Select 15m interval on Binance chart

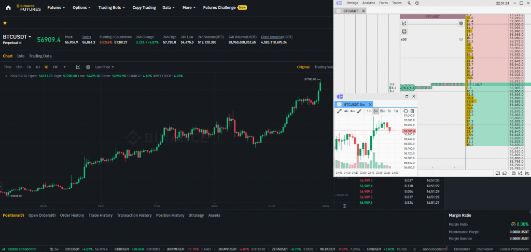point(19,67)
